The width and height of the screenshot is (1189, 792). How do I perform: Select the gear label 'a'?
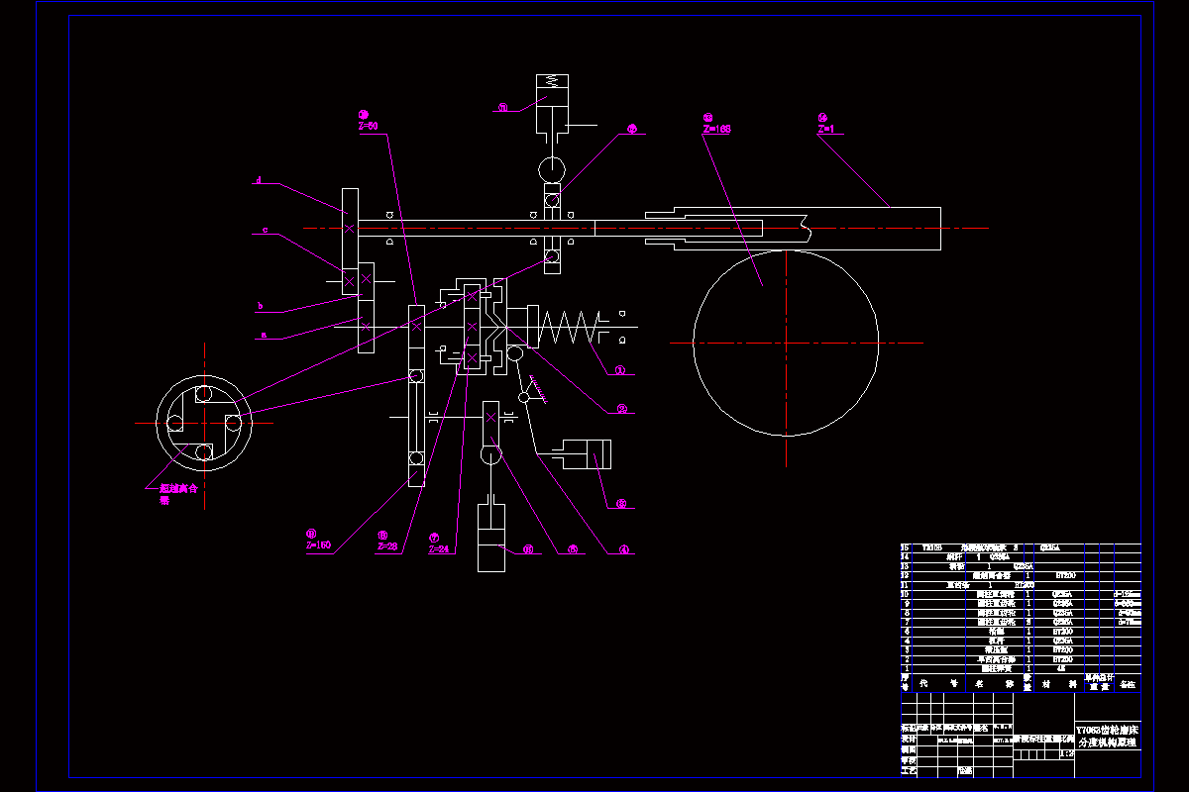263,336
